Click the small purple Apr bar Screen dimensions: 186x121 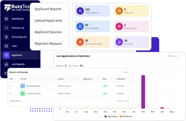pyautogui.click(x=162, y=108)
